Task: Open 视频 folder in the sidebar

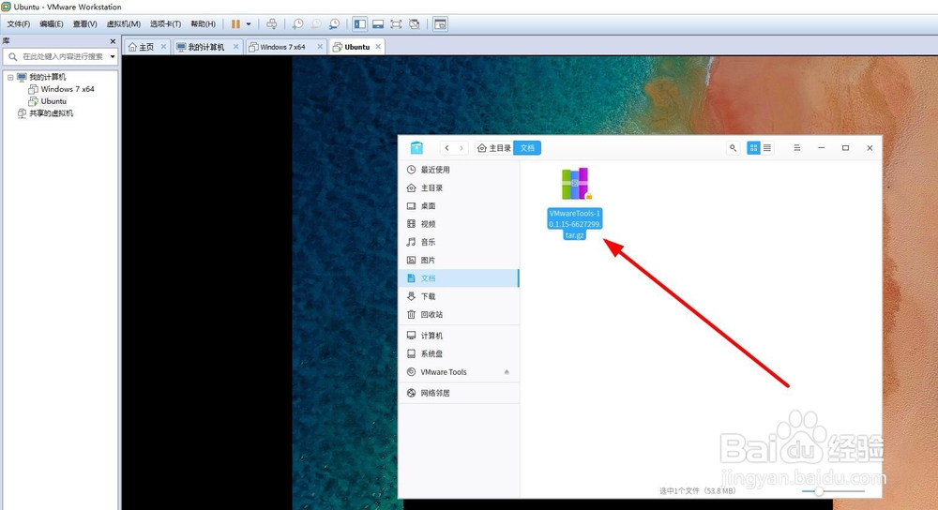Action: 459,224
